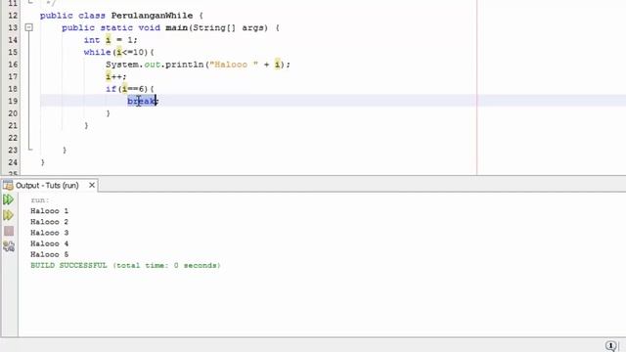The height and width of the screenshot is (352, 626).
Task: Click line number 19 in gutter
Action: [x=13, y=101]
